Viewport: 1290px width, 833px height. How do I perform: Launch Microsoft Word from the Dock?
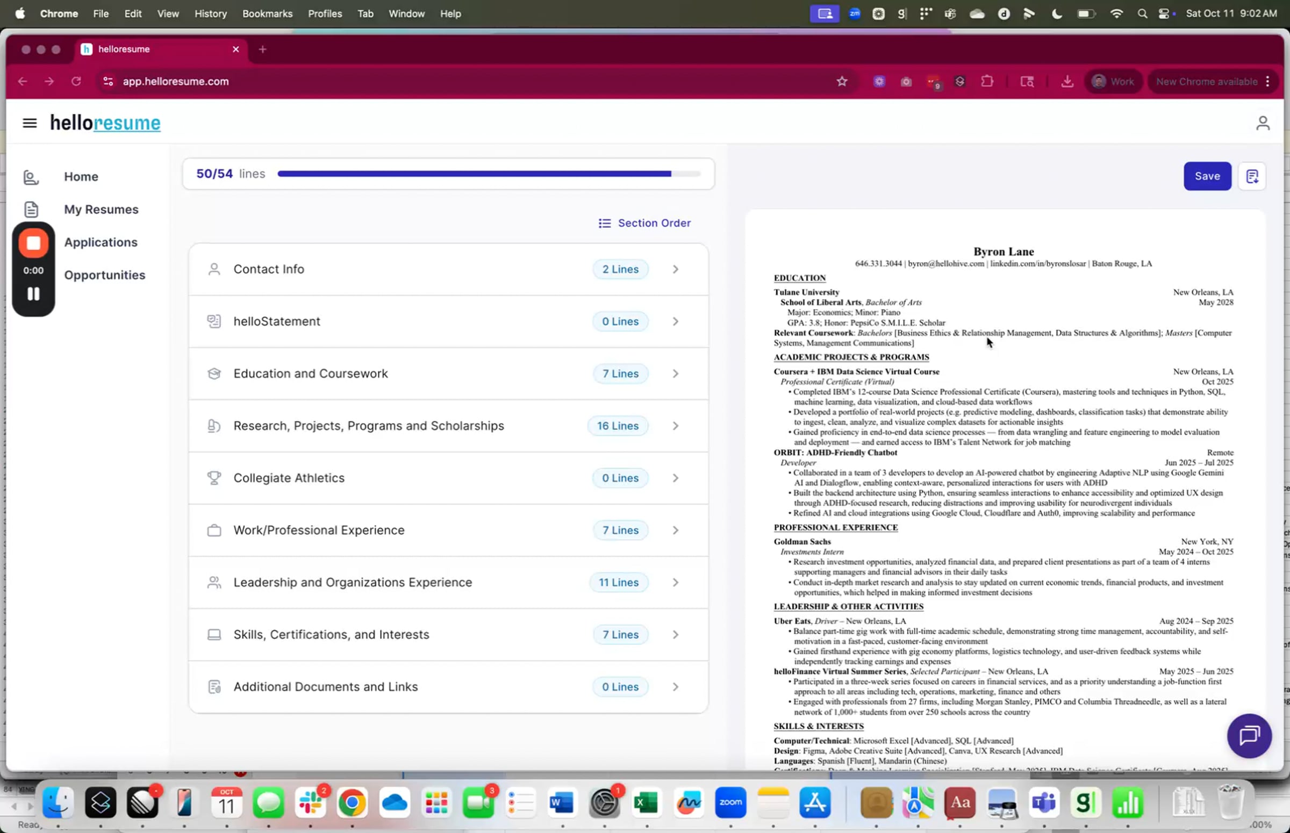click(562, 803)
